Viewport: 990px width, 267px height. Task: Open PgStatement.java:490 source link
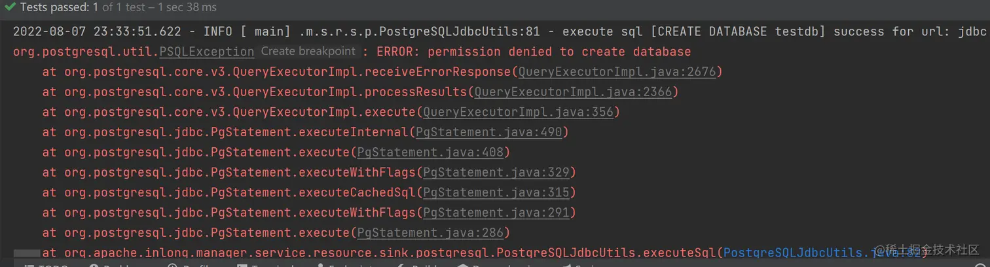pos(488,132)
